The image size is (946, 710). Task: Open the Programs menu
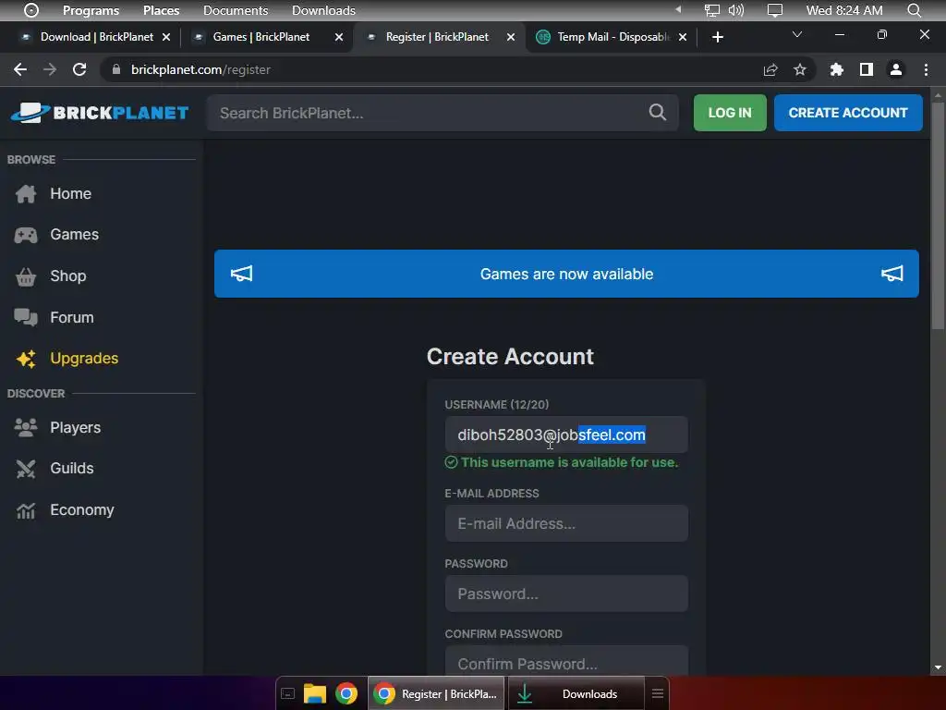pyautogui.click(x=91, y=10)
